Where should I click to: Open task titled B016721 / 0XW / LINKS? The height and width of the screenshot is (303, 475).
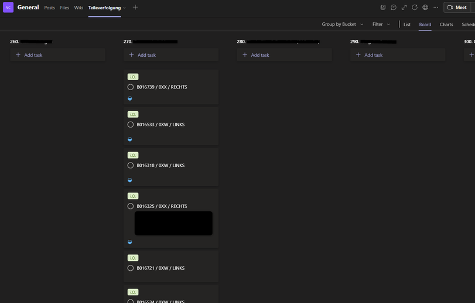[x=160, y=268]
